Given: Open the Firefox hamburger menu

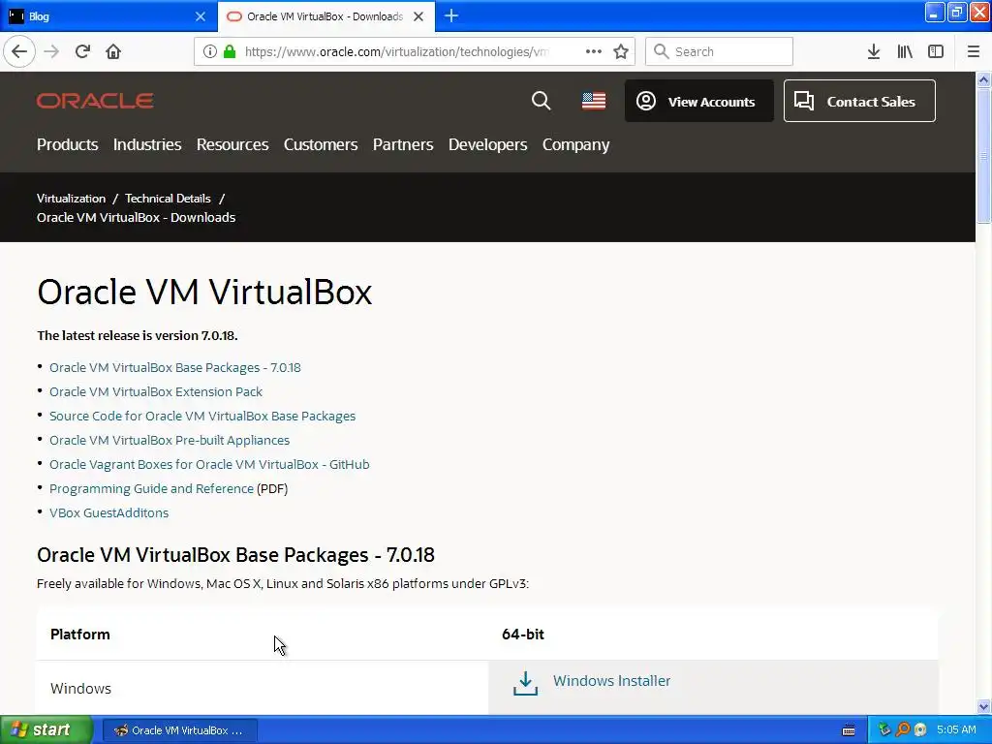Looking at the screenshot, I should tap(973, 51).
